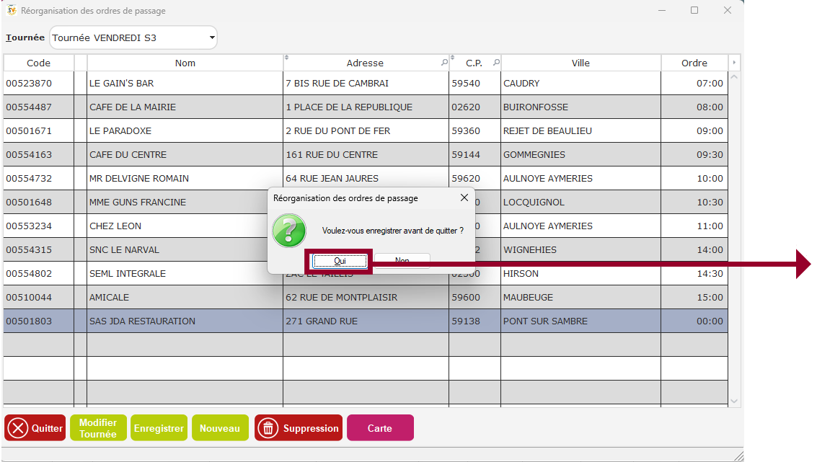
Task: Close the confirmation dialog with X
Action: coord(464,197)
